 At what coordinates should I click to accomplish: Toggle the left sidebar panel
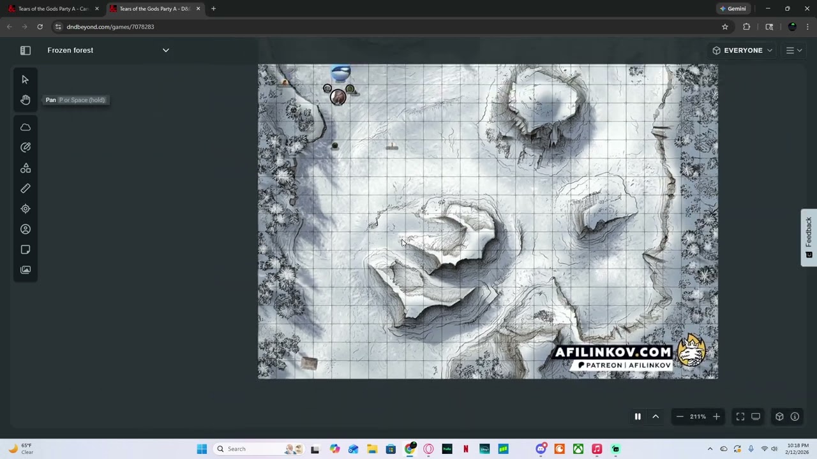tap(26, 50)
